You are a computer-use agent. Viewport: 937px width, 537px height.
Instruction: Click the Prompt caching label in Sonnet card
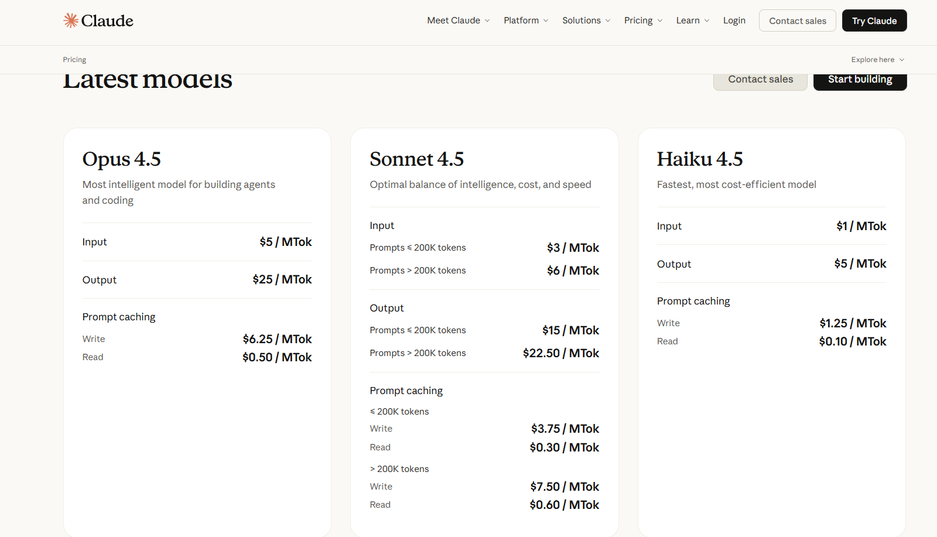pyautogui.click(x=406, y=391)
